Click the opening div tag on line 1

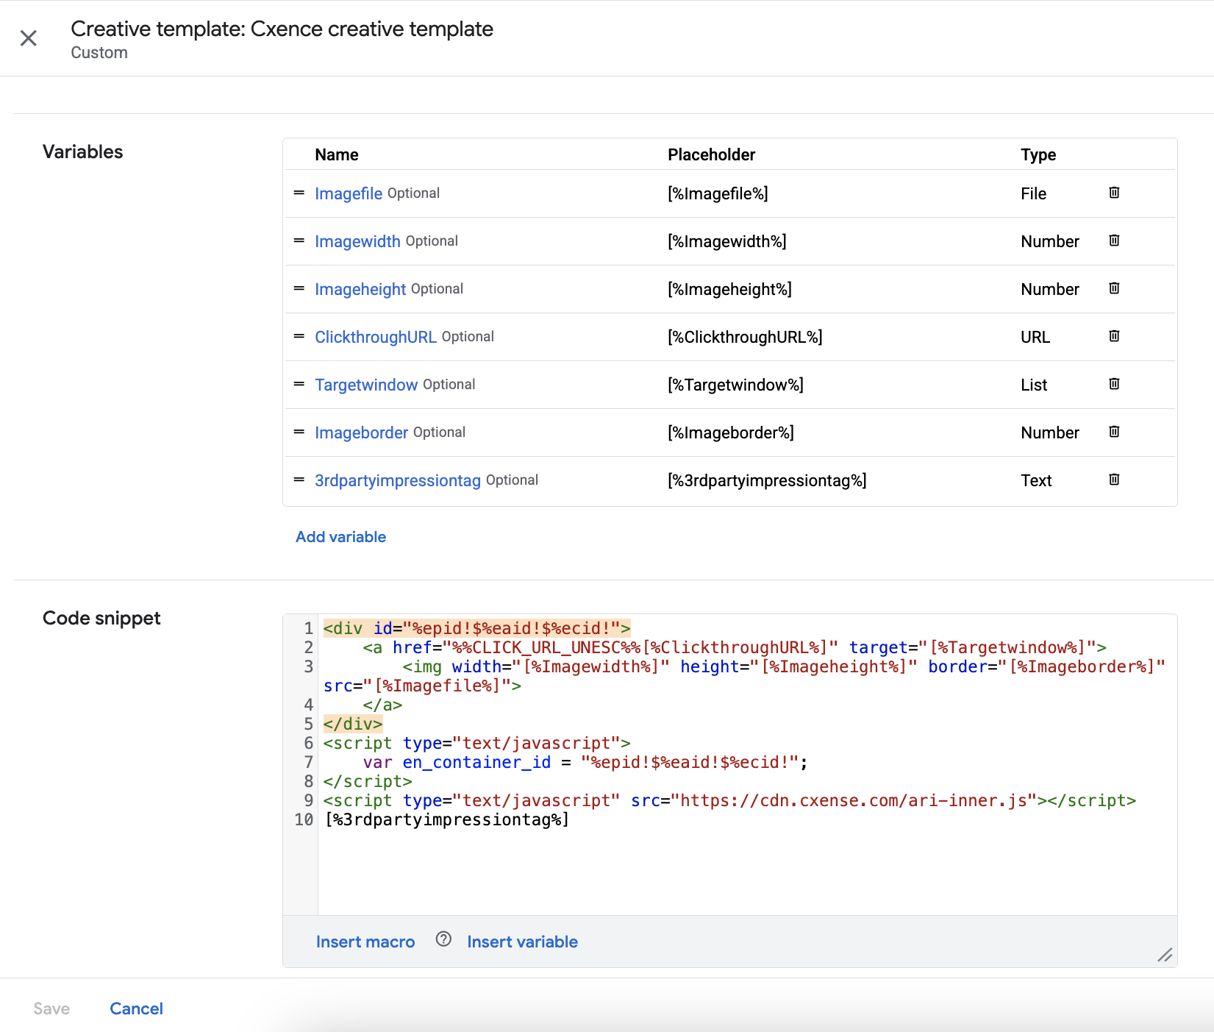pyautogui.click(x=476, y=628)
